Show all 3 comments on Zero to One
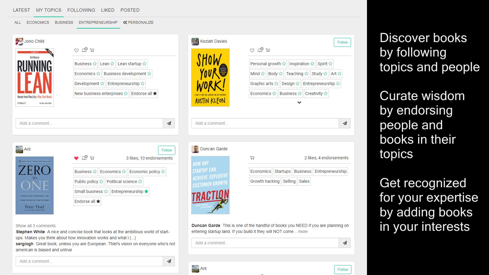 click(x=36, y=226)
